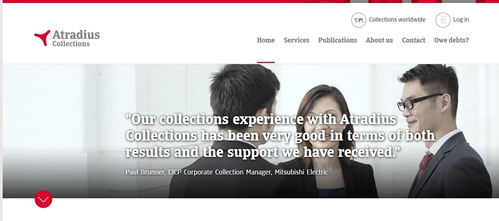Click the Log in text link
This screenshot has height=221, width=499.
pos(461,20)
